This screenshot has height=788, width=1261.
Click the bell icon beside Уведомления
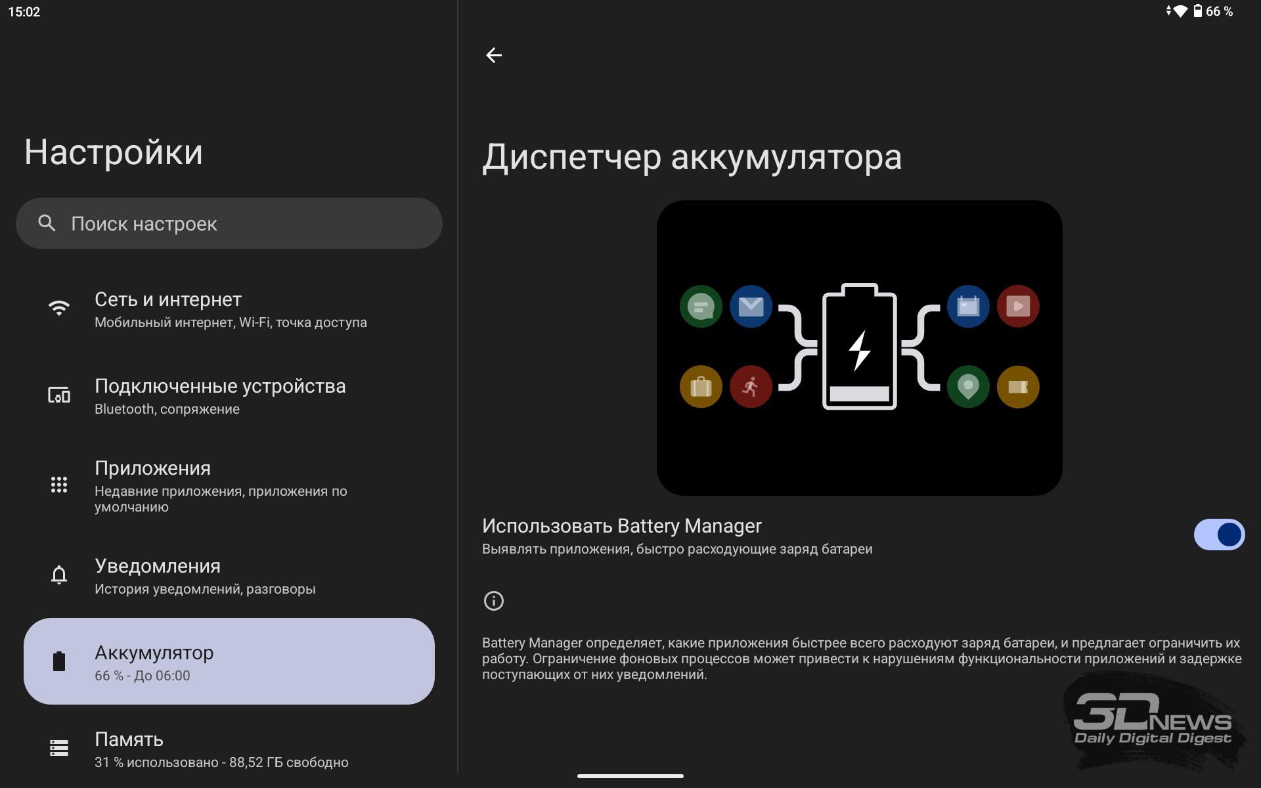click(59, 575)
